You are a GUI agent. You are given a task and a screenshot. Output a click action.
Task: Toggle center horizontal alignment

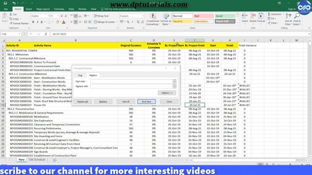[x=76, y=22]
